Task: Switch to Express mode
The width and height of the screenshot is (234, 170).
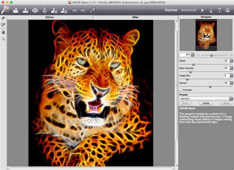Action: [171, 10]
